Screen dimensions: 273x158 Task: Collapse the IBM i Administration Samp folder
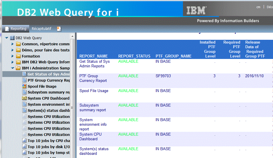coord(13,68)
